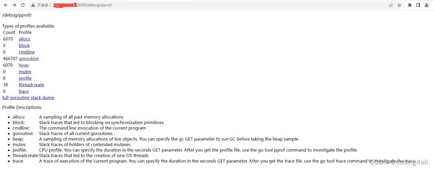This screenshot has height=170, width=434.
Task: Open the block profile link
Action: 24,46
